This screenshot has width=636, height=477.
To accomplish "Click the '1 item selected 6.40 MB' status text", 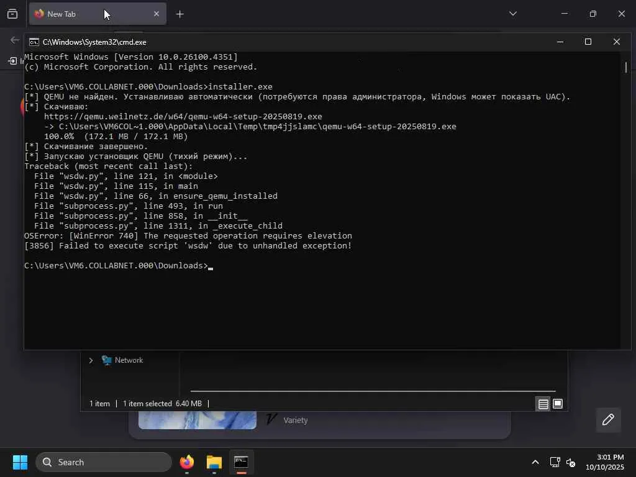I will coord(162,404).
